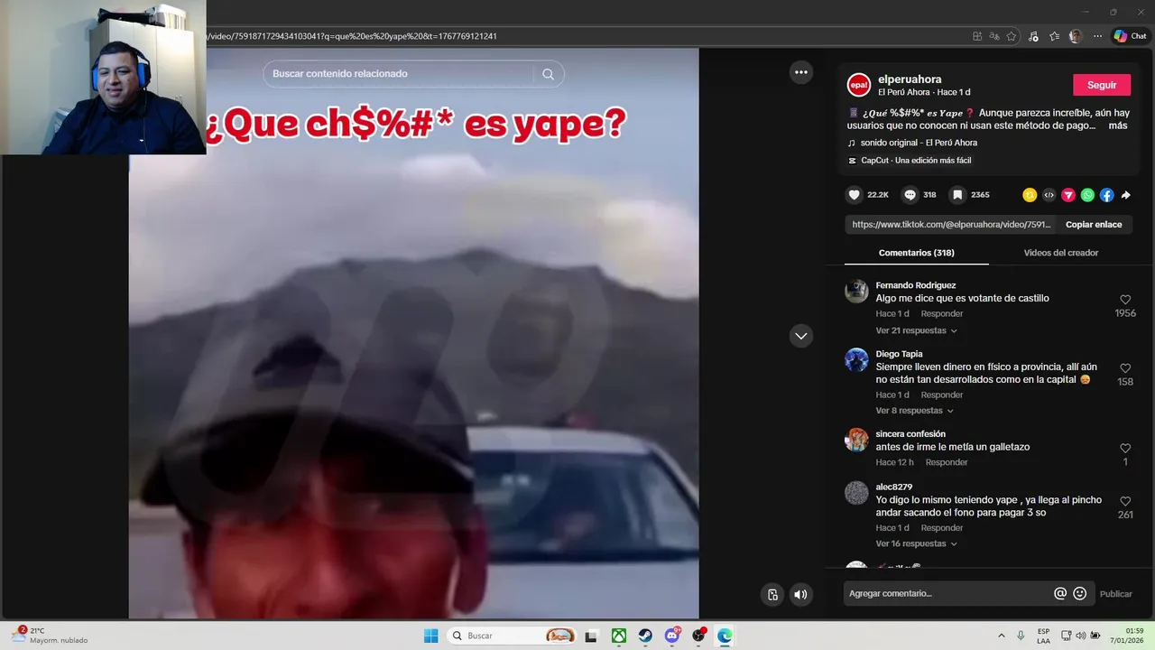Open more share options arrow
The width and height of the screenshot is (1155, 650).
pos(1125,195)
